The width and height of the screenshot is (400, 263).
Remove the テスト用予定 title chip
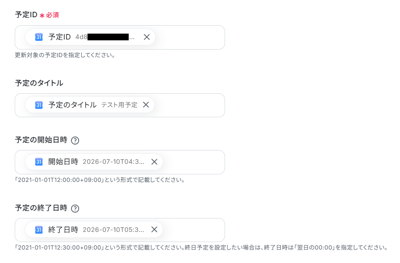pyautogui.click(x=146, y=105)
